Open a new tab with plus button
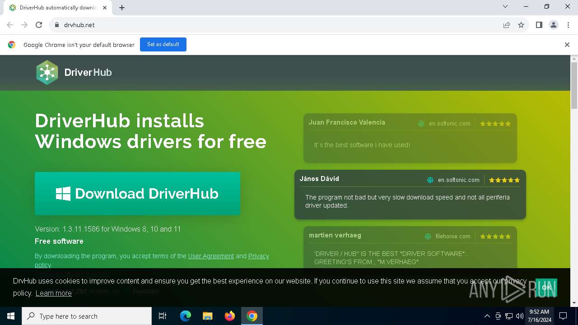Screen dimensions: 578x325 click(x=122, y=8)
